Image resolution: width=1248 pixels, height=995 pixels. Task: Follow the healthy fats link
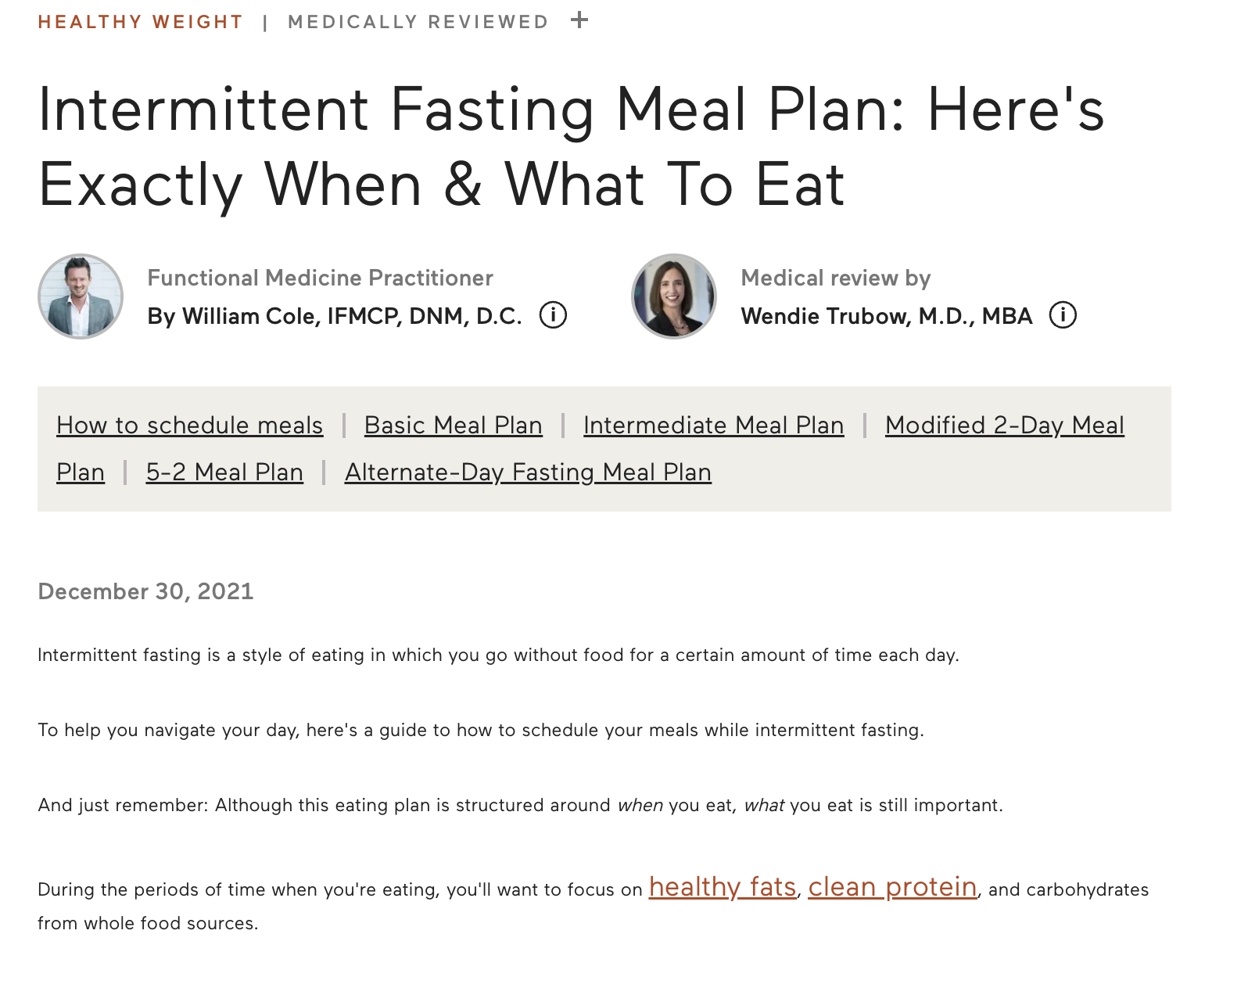click(x=723, y=887)
